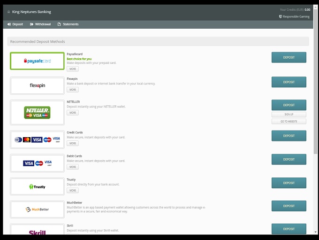Click the Trustly logo tile

tap(37, 186)
